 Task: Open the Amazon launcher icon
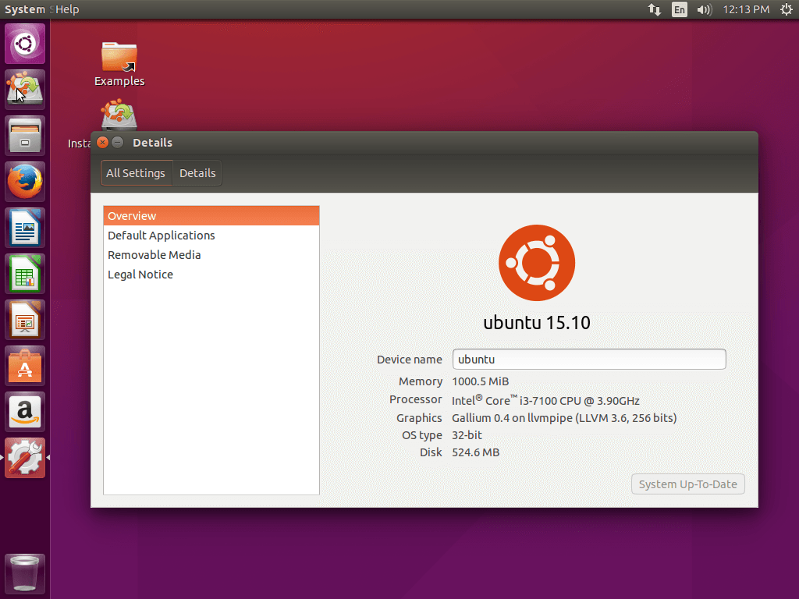tap(25, 412)
